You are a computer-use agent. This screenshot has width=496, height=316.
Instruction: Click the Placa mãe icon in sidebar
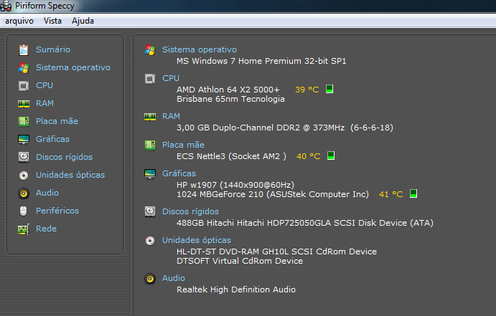[24, 121]
